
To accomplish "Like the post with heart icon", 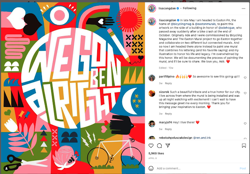I will (x=151, y=145).
